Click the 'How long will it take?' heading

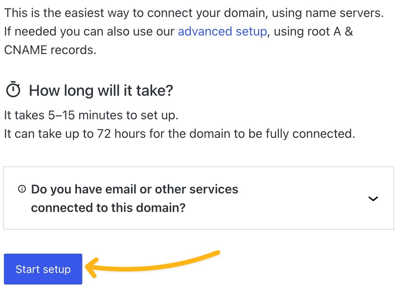pos(100,90)
